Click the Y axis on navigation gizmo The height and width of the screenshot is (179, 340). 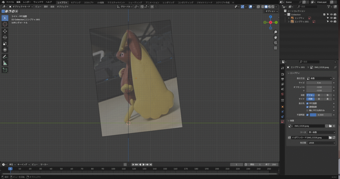[276, 22]
